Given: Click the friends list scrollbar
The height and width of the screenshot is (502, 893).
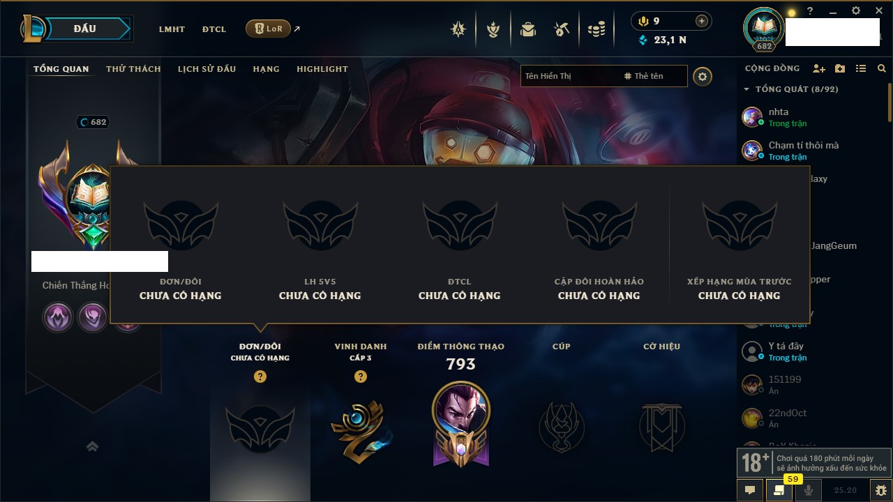Looking at the screenshot, I should 890,101.
